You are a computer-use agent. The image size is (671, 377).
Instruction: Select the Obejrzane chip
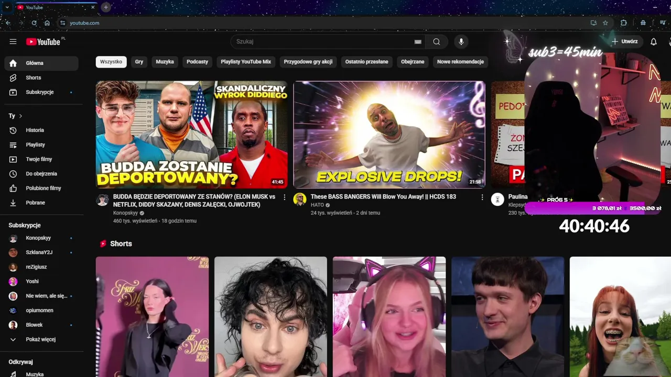pos(413,62)
